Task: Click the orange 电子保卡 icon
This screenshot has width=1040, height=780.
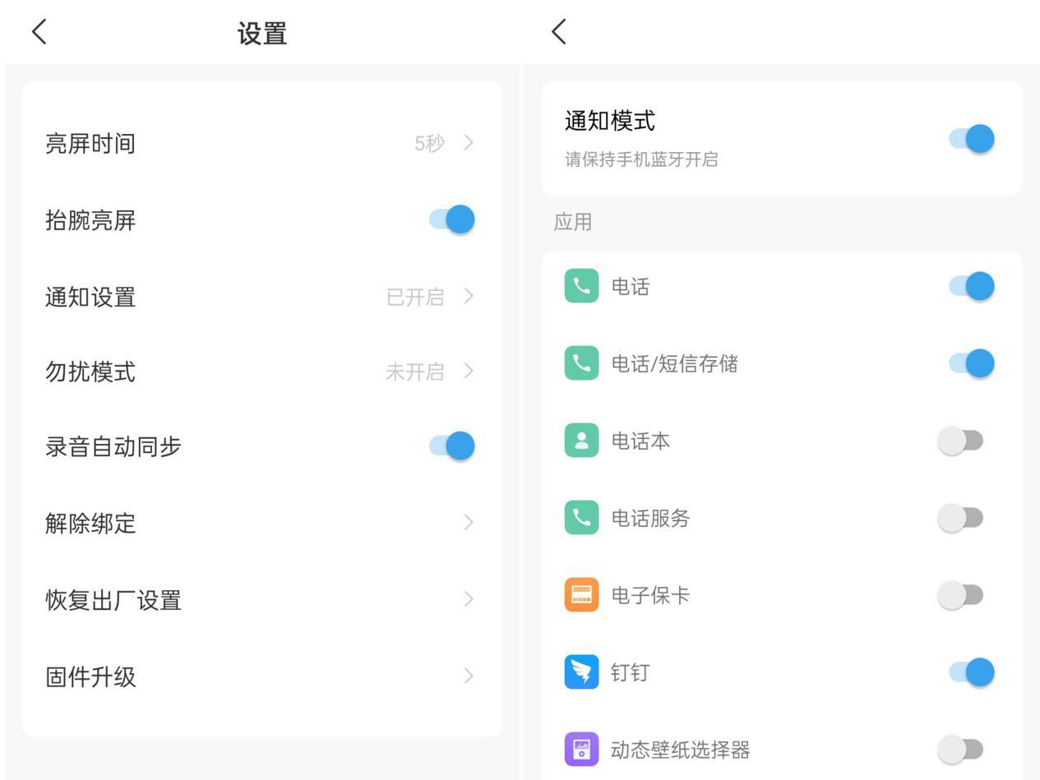Action: tap(581, 594)
